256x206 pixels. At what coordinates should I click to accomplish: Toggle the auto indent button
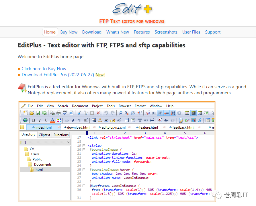coord(166,113)
